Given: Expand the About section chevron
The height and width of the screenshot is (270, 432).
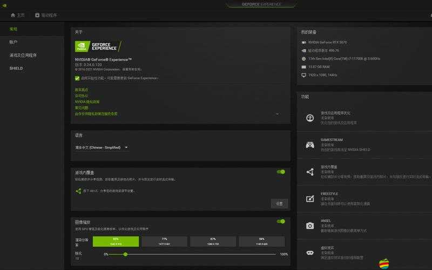Looking at the screenshot, I should pos(277,114).
